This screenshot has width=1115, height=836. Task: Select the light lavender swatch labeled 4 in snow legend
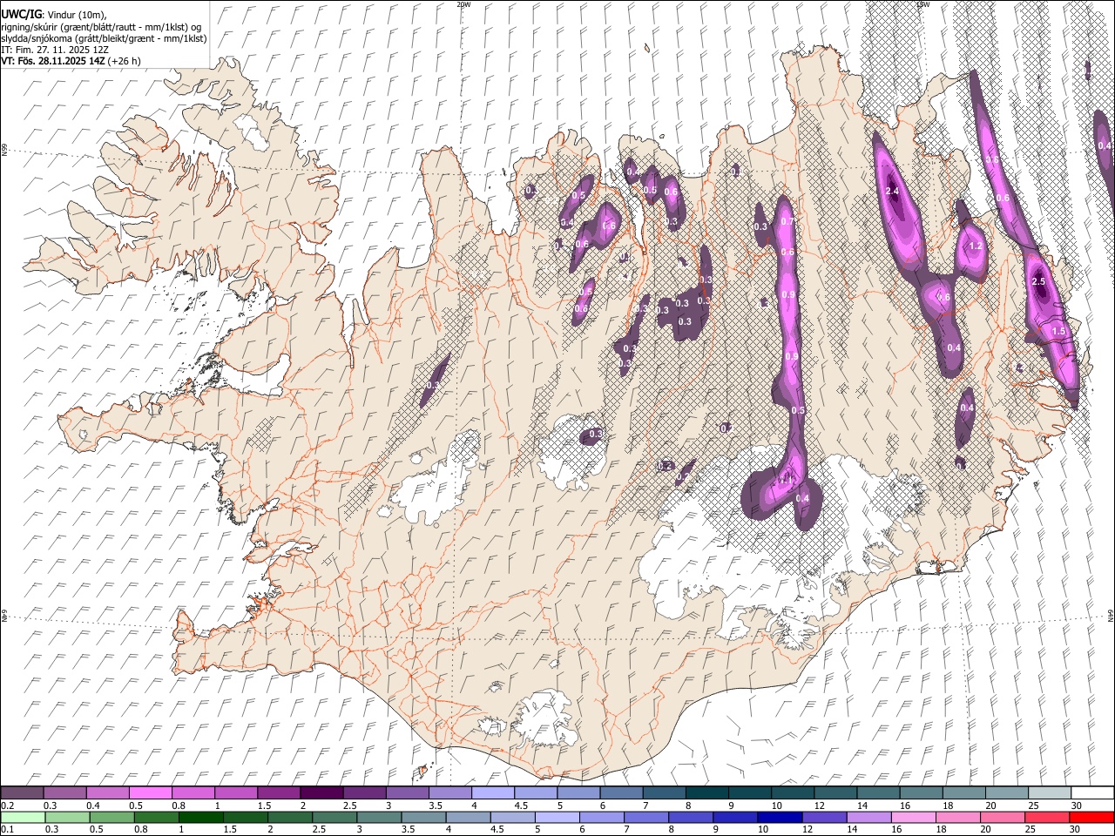[492, 792]
